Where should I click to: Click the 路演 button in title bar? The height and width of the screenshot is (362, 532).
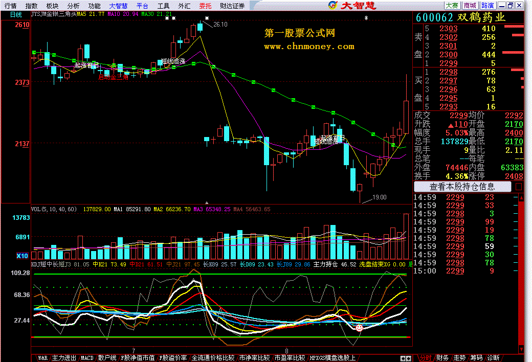pos(487,6)
